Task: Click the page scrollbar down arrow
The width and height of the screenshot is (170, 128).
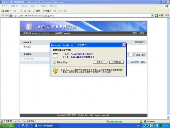Action: [168, 118]
